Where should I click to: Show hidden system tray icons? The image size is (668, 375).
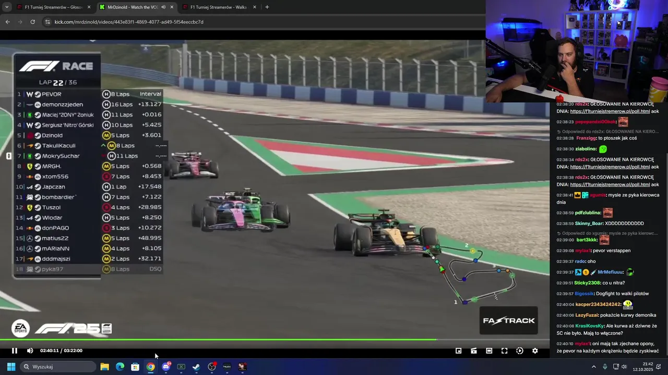[593, 367]
